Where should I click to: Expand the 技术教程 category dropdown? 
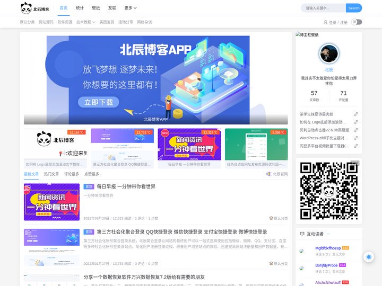click(x=86, y=22)
